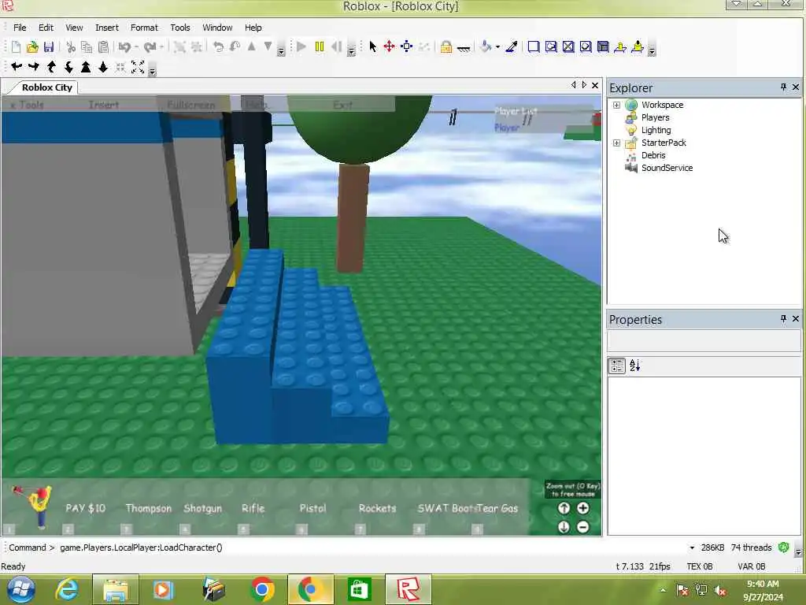Create a new place with New icon
806x605 pixels.
[x=16, y=47]
